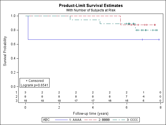The width and height of the screenshot is (166, 125).
Task: Click the 'ABC' legend title
Action: (x=46, y=120)
